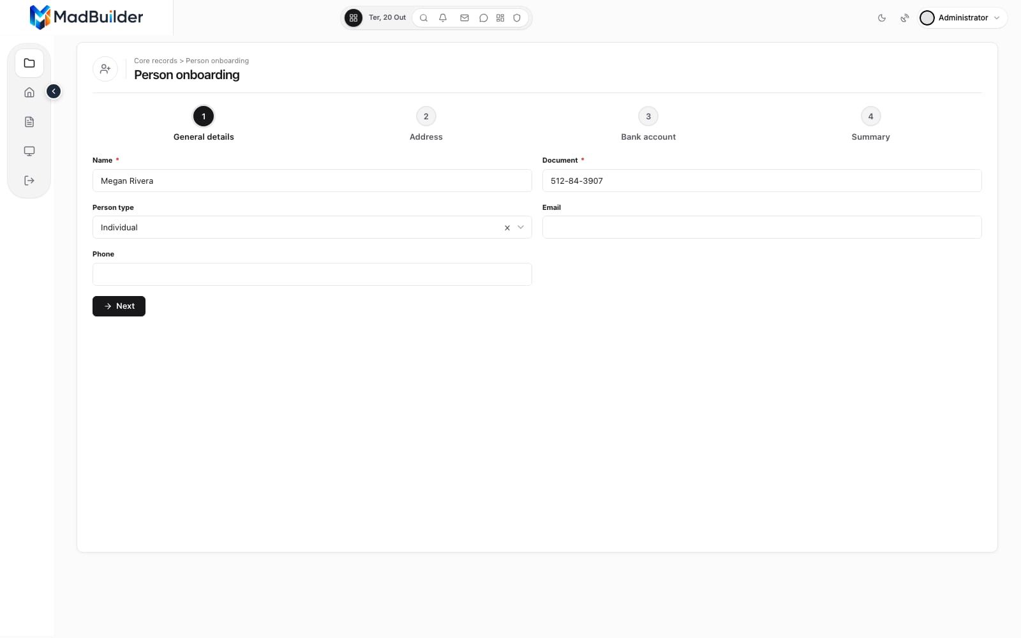The height and width of the screenshot is (638, 1021).
Task: Clear the Person type selection
Action: pyautogui.click(x=507, y=228)
